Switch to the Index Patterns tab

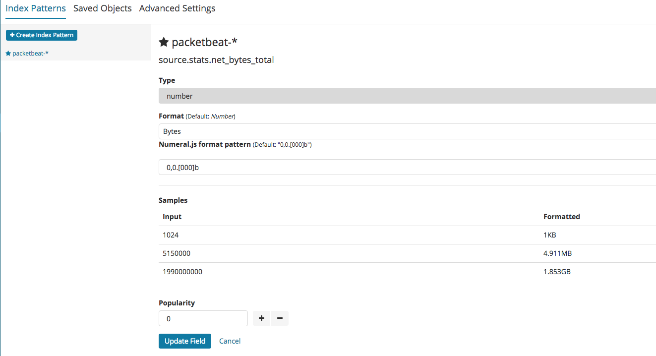click(36, 8)
